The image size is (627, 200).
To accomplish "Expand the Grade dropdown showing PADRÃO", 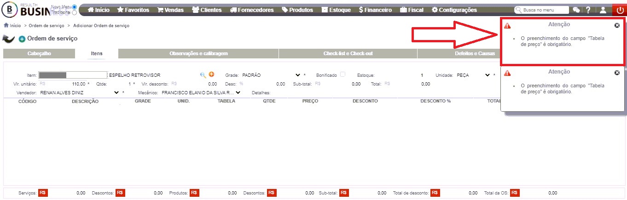I will 271,75.
